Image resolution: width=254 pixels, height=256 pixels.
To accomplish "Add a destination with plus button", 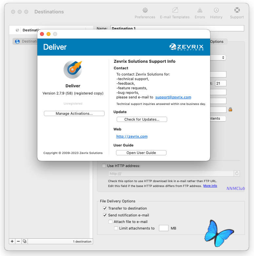I will (12, 241).
